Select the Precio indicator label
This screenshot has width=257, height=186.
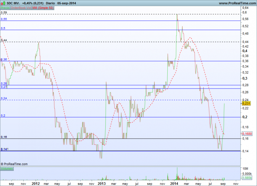click(5, 8)
